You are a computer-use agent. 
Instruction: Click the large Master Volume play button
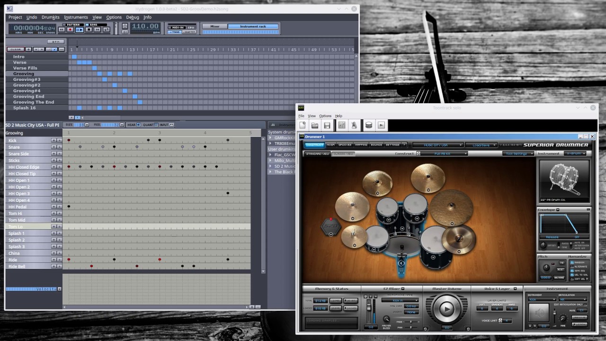[x=446, y=309]
